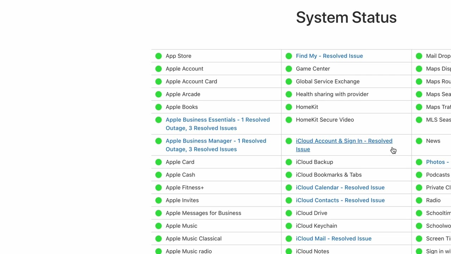Click the green status dot beside iCloud Drive
Screen dimensions: 451x254
point(289,213)
